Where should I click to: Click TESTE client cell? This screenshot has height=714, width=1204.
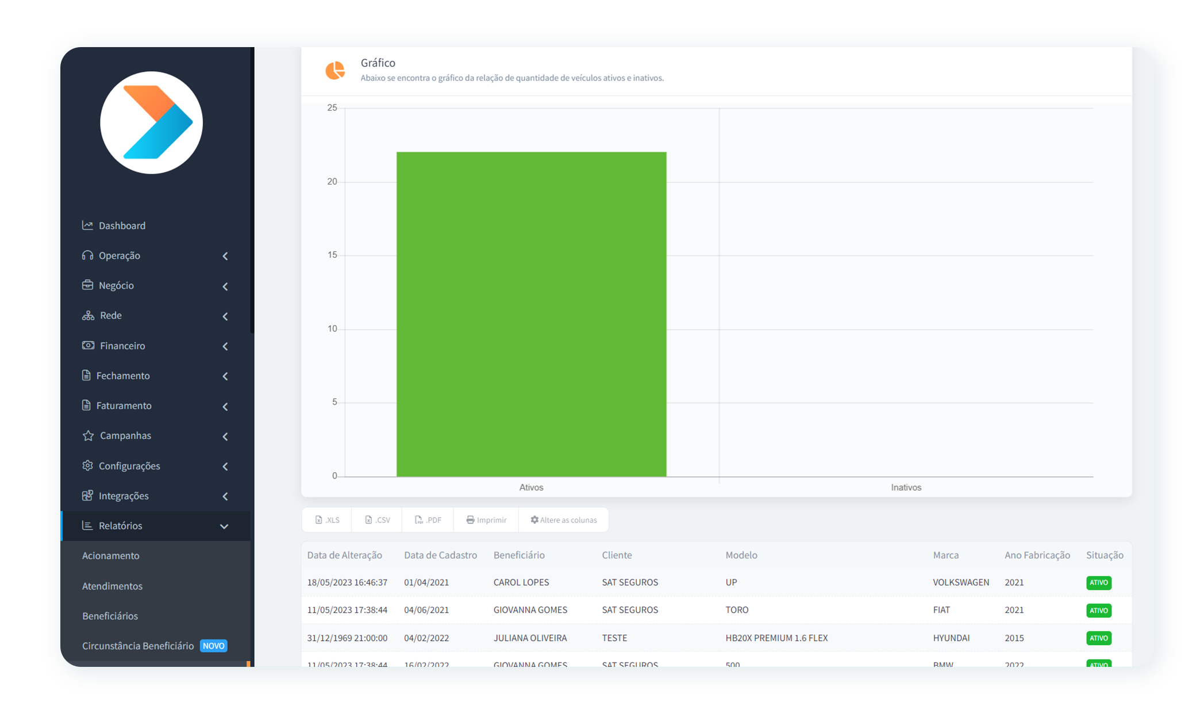(x=614, y=638)
